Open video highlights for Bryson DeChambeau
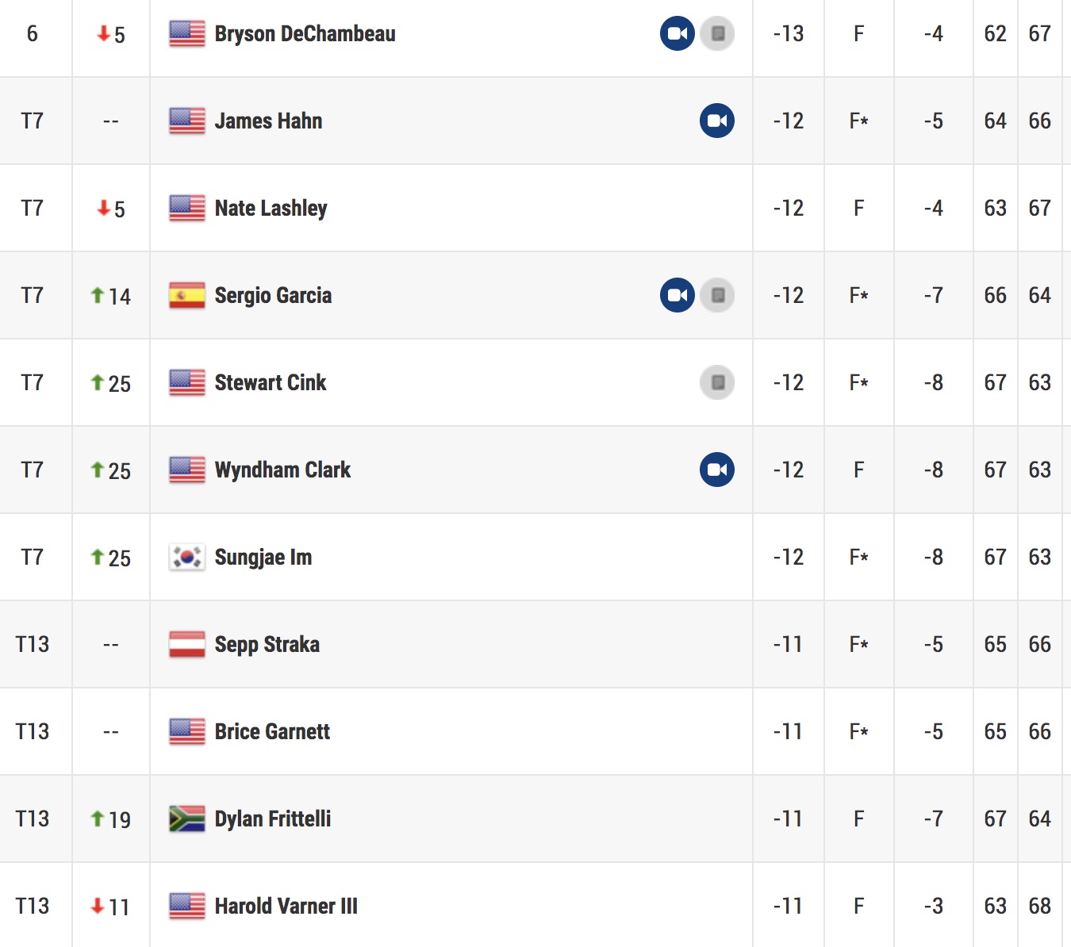 point(678,33)
